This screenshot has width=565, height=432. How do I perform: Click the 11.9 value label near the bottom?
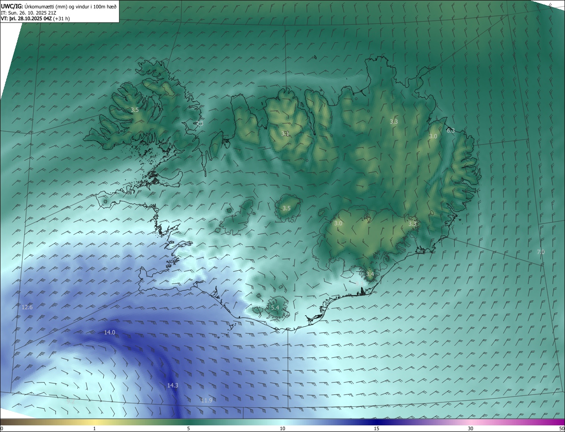pyautogui.click(x=207, y=401)
